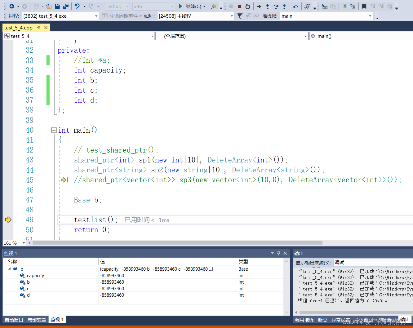Pin the test_5_4.cpp tab
The image size is (413, 328).
point(39,28)
